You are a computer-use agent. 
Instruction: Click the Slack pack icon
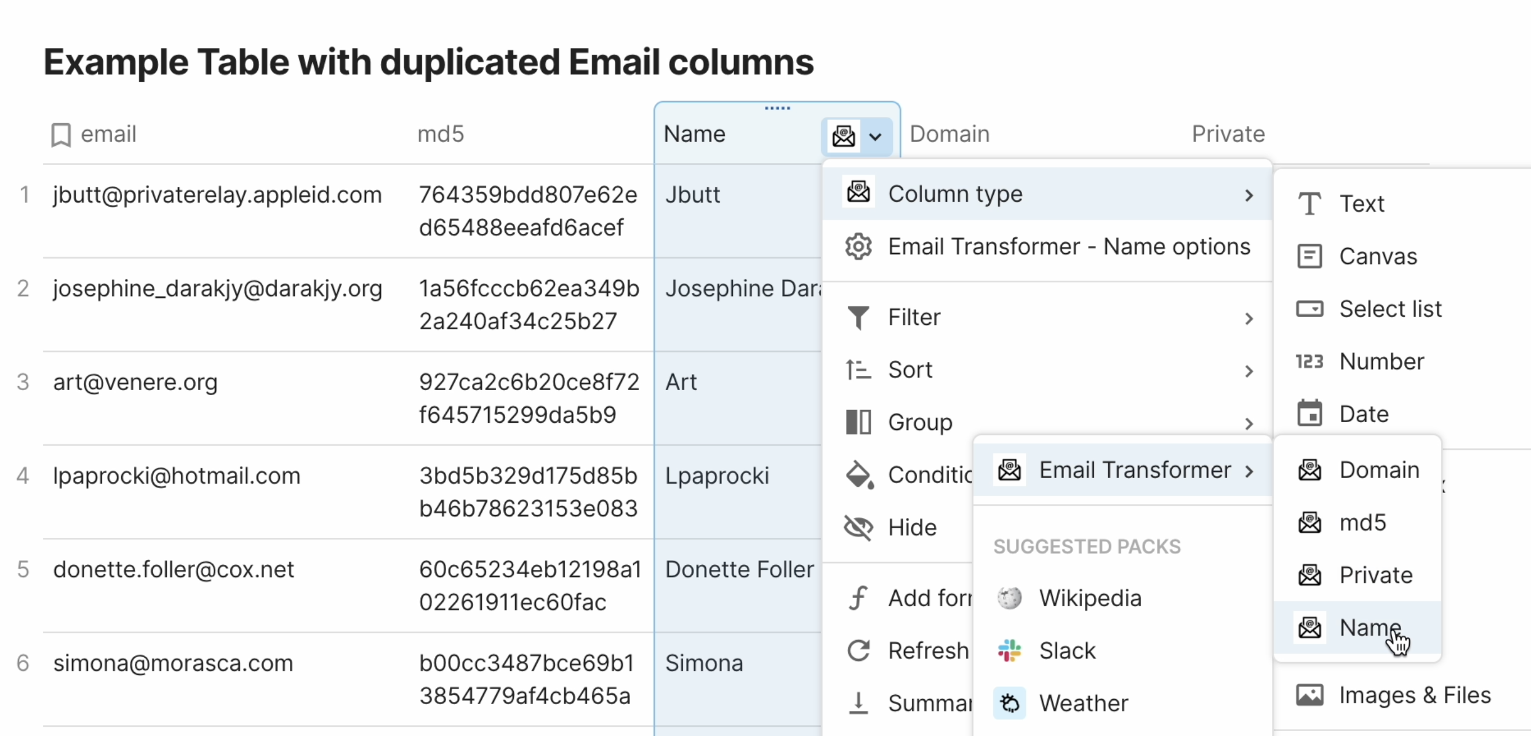(x=1009, y=650)
